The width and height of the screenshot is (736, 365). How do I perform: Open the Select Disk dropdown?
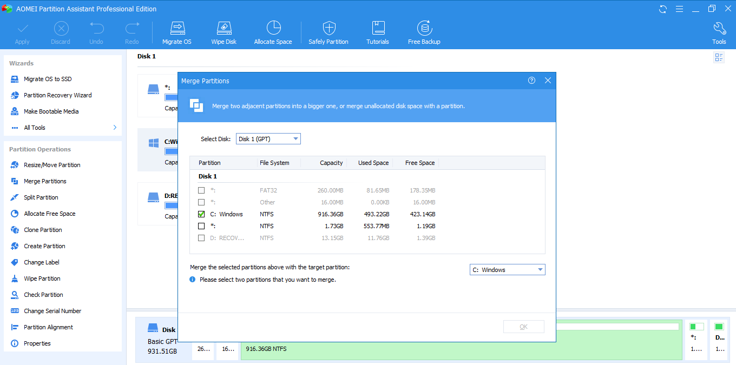(268, 139)
